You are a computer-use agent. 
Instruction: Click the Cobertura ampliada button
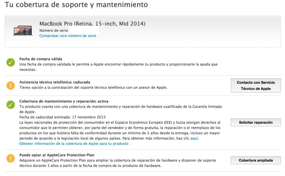[x=256, y=160]
